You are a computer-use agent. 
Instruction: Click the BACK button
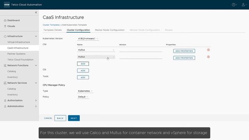click(x=60, y=118)
